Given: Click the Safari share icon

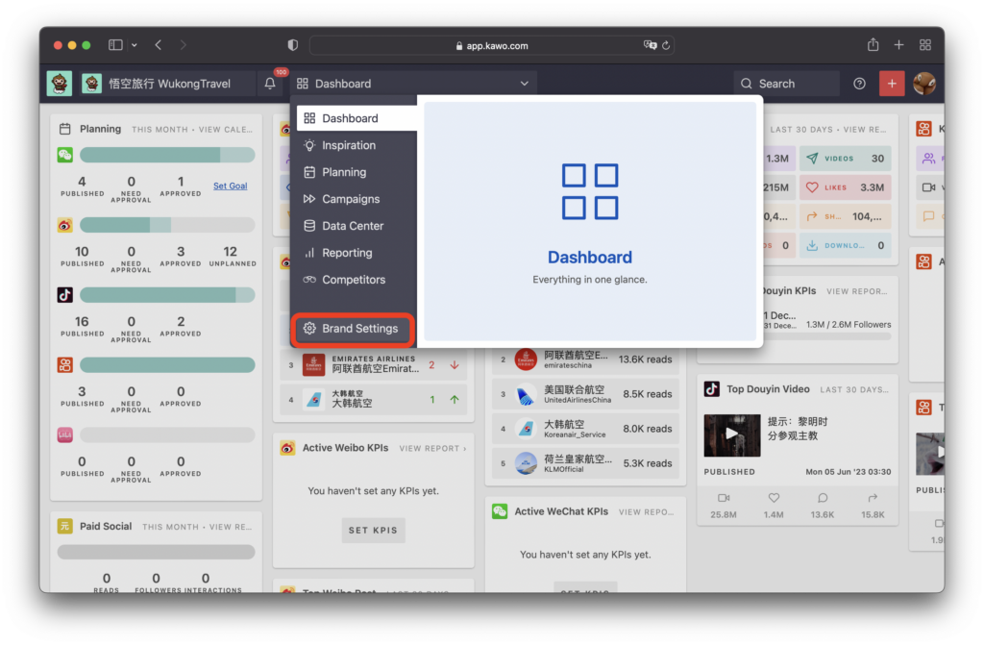Looking at the screenshot, I should tap(873, 44).
